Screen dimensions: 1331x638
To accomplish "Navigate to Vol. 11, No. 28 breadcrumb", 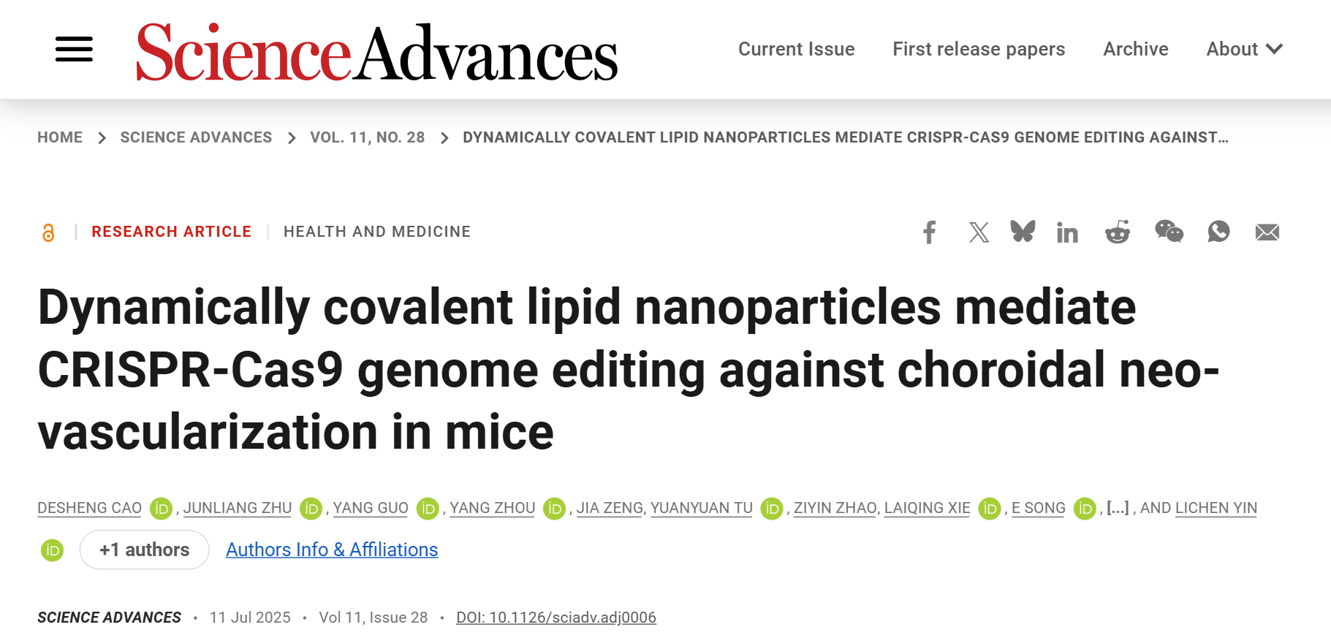I will pyautogui.click(x=367, y=137).
